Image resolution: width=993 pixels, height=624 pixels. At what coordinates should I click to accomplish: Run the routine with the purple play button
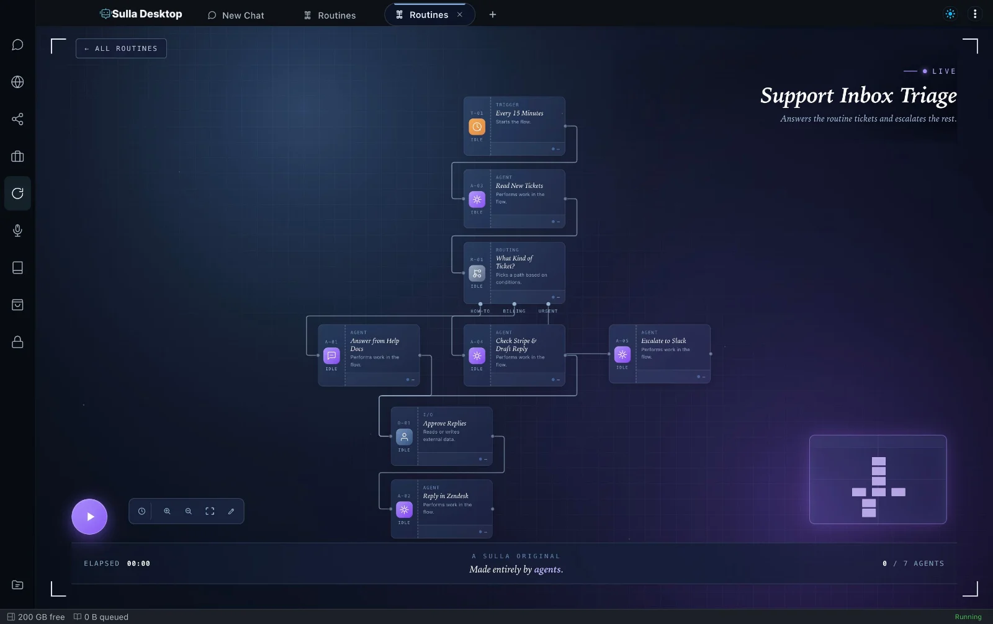pyautogui.click(x=89, y=517)
